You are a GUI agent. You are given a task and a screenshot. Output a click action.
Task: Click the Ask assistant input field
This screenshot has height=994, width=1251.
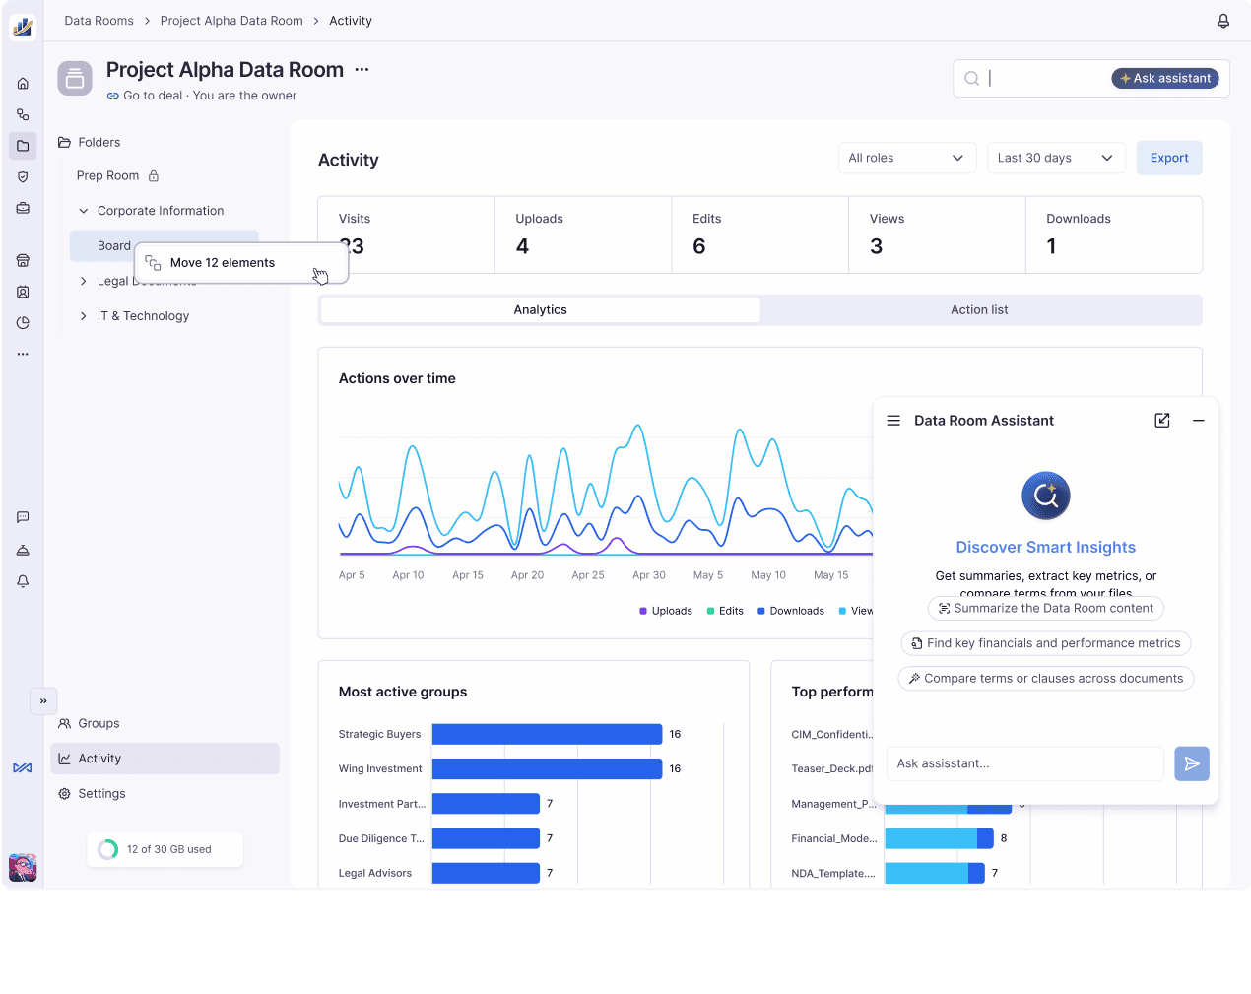1025,763
